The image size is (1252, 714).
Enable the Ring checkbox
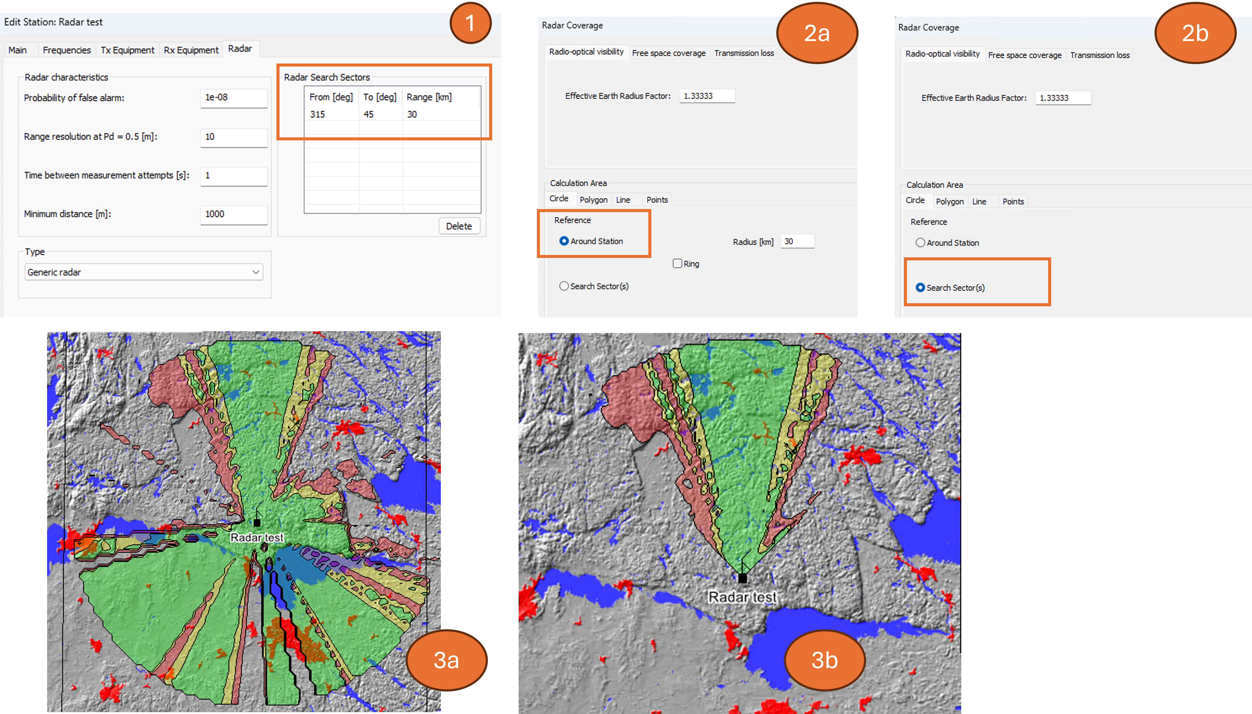click(x=677, y=264)
